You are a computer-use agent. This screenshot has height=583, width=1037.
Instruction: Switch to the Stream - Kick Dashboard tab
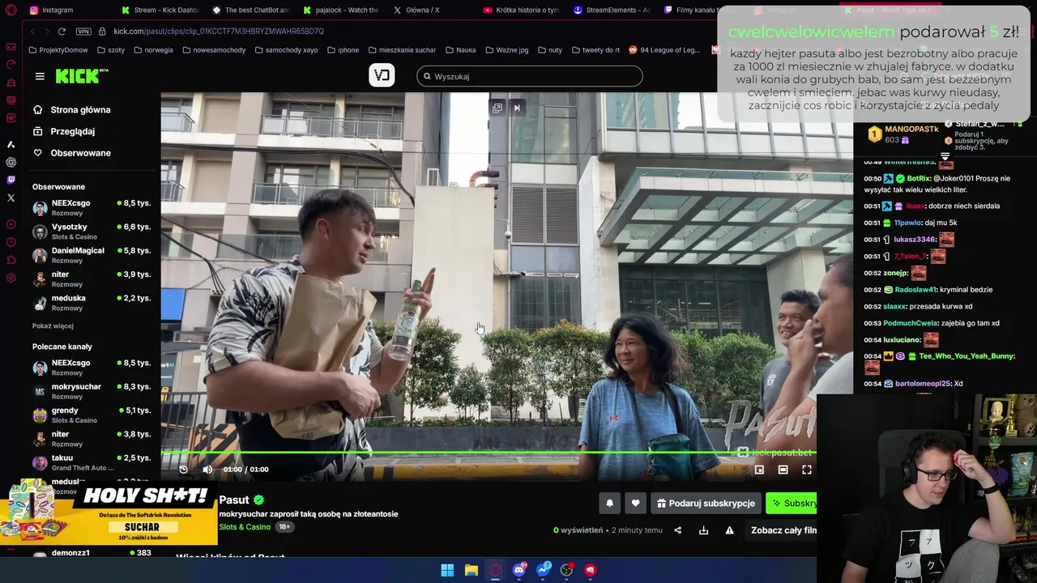click(159, 10)
